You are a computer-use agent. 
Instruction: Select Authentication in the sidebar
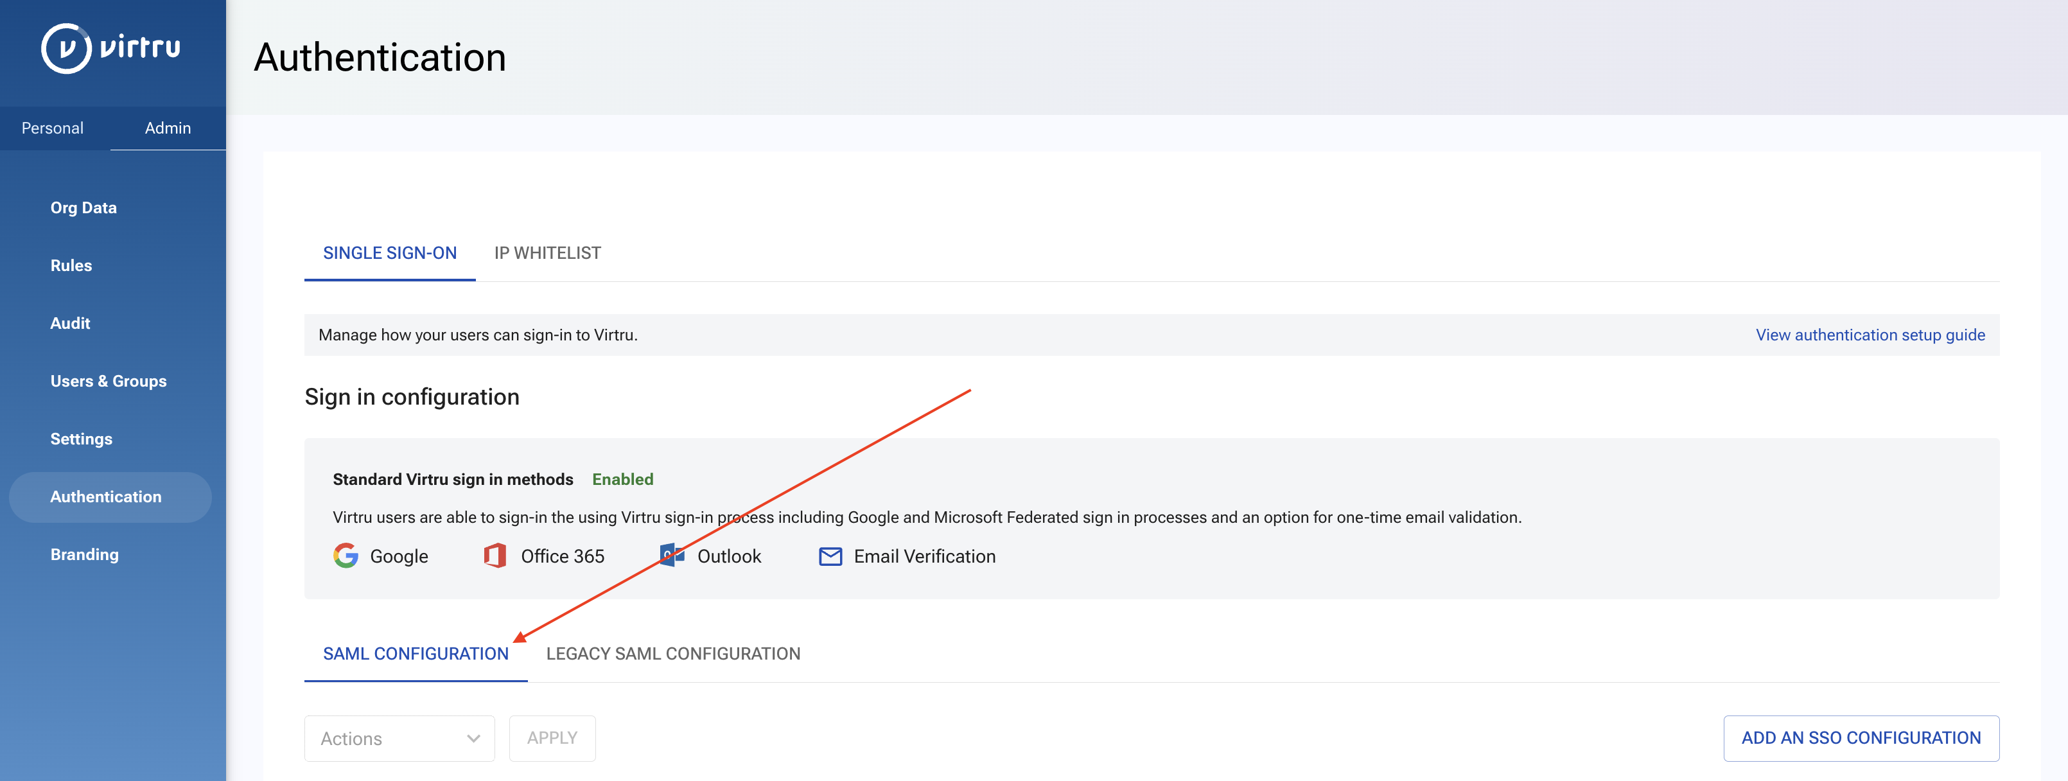pos(110,497)
